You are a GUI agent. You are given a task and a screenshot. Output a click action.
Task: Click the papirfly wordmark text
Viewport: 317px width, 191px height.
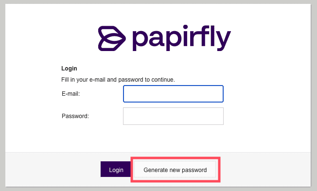tap(181, 38)
